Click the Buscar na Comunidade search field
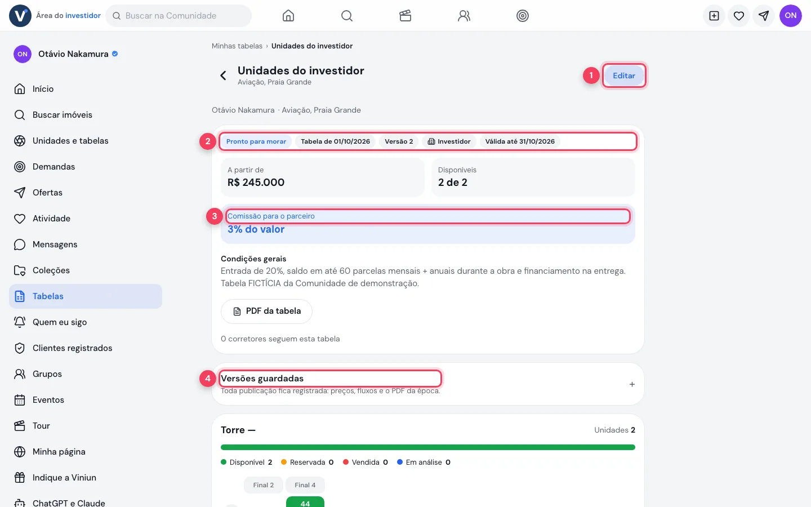811x507 pixels. 179,16
